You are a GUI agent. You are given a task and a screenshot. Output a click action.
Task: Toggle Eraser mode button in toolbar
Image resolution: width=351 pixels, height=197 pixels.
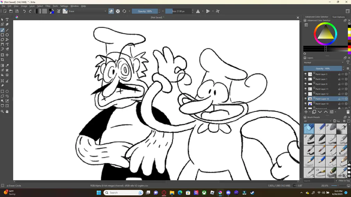[111, 11]
